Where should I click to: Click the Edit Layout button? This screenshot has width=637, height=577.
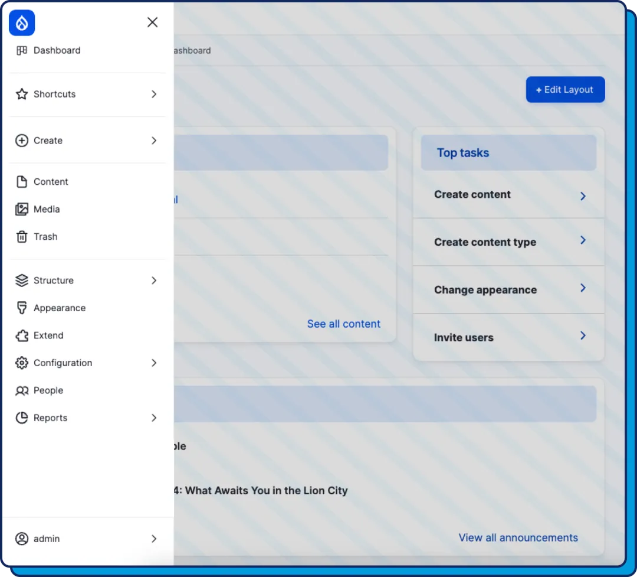click(565, 89)
